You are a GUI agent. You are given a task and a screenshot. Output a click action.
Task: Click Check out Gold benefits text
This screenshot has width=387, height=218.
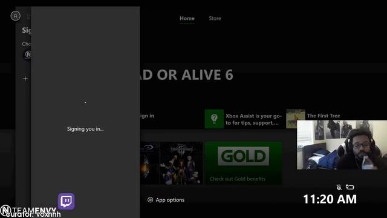238,179
